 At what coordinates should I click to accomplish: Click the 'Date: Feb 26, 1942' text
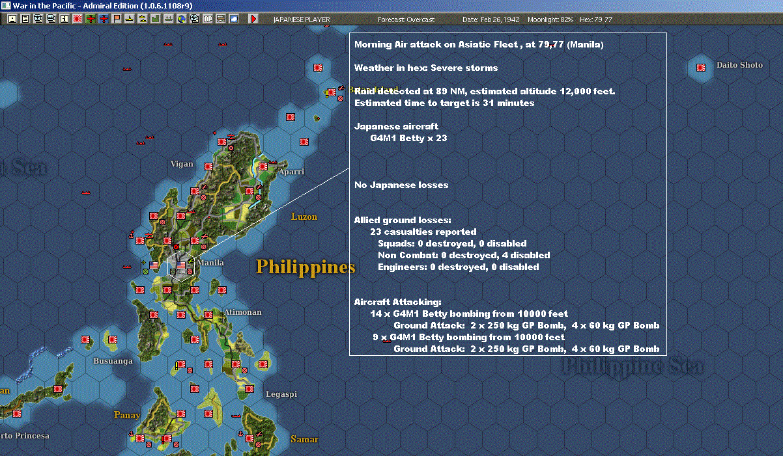point(491,20)
